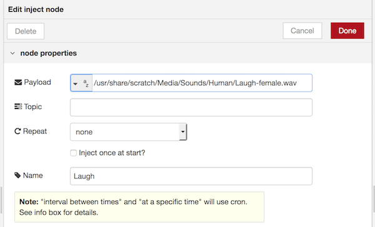Click the yellow cron note box

tap(139, 207)
